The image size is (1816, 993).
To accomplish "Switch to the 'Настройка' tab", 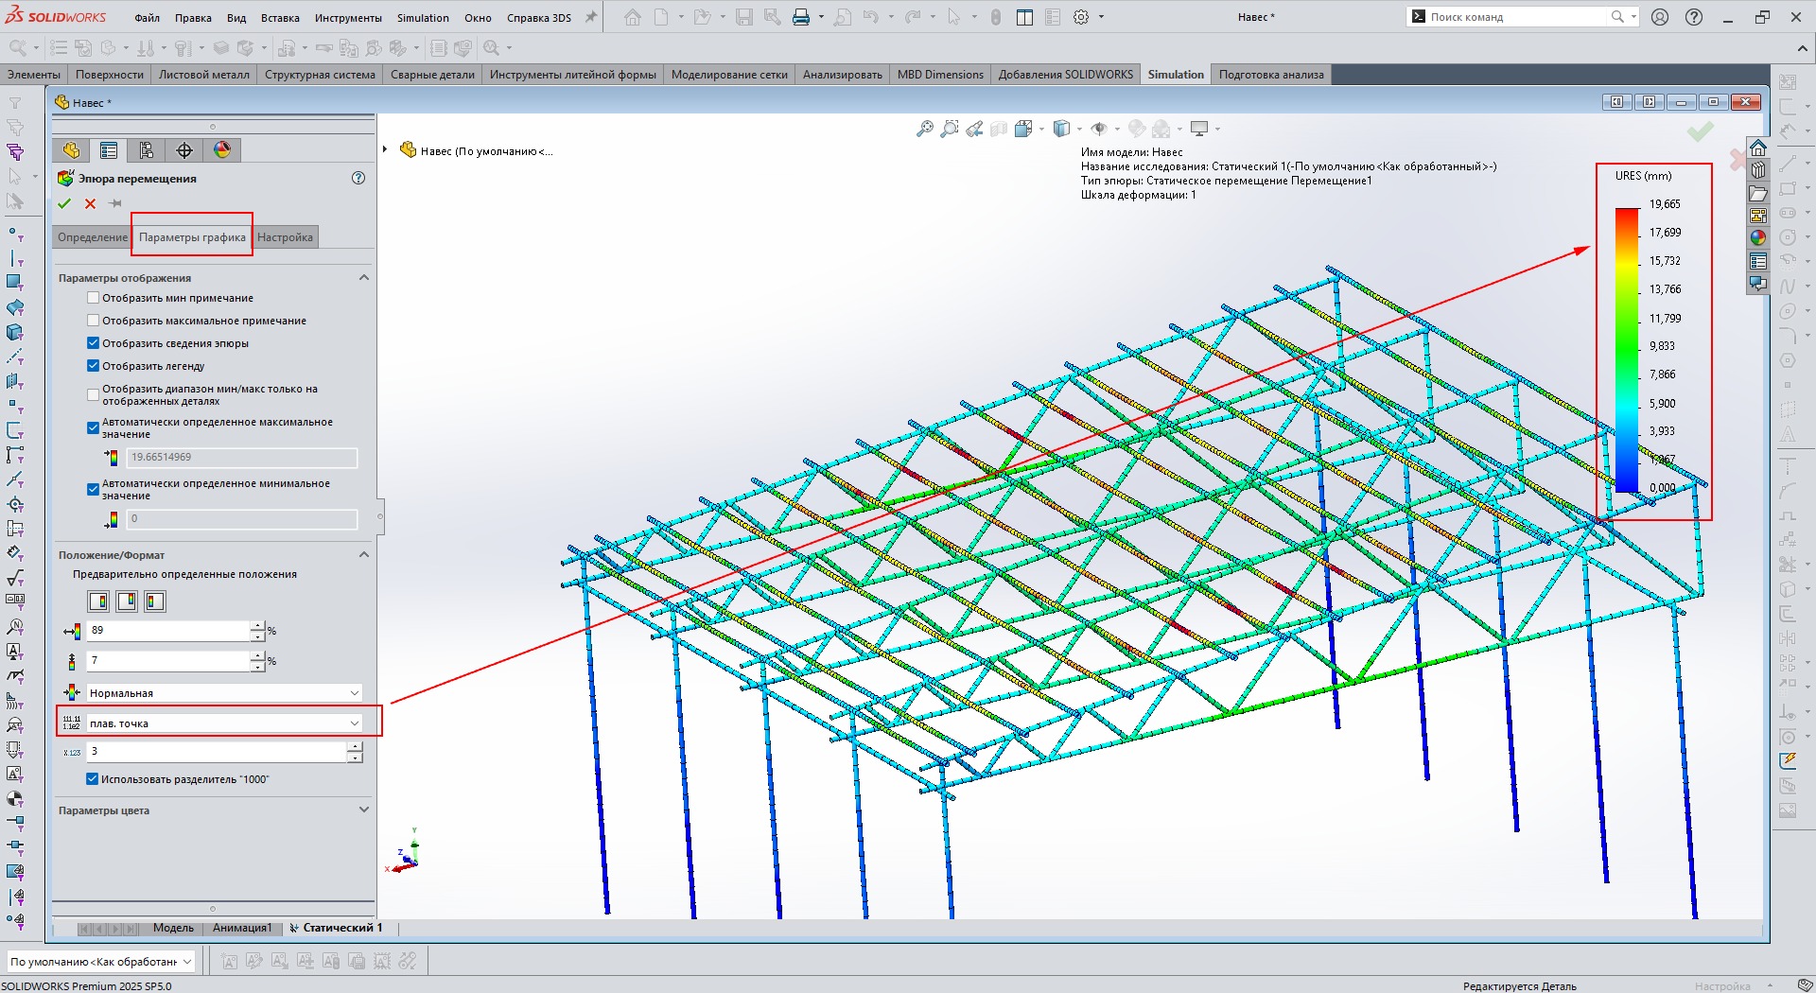I will click(x=285, y=237).
